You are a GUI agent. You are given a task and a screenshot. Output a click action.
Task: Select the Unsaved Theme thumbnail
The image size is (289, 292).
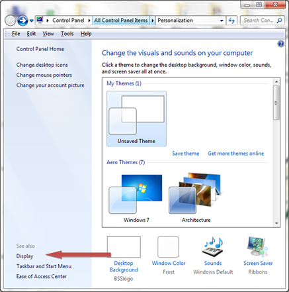(x=136, y=119)
